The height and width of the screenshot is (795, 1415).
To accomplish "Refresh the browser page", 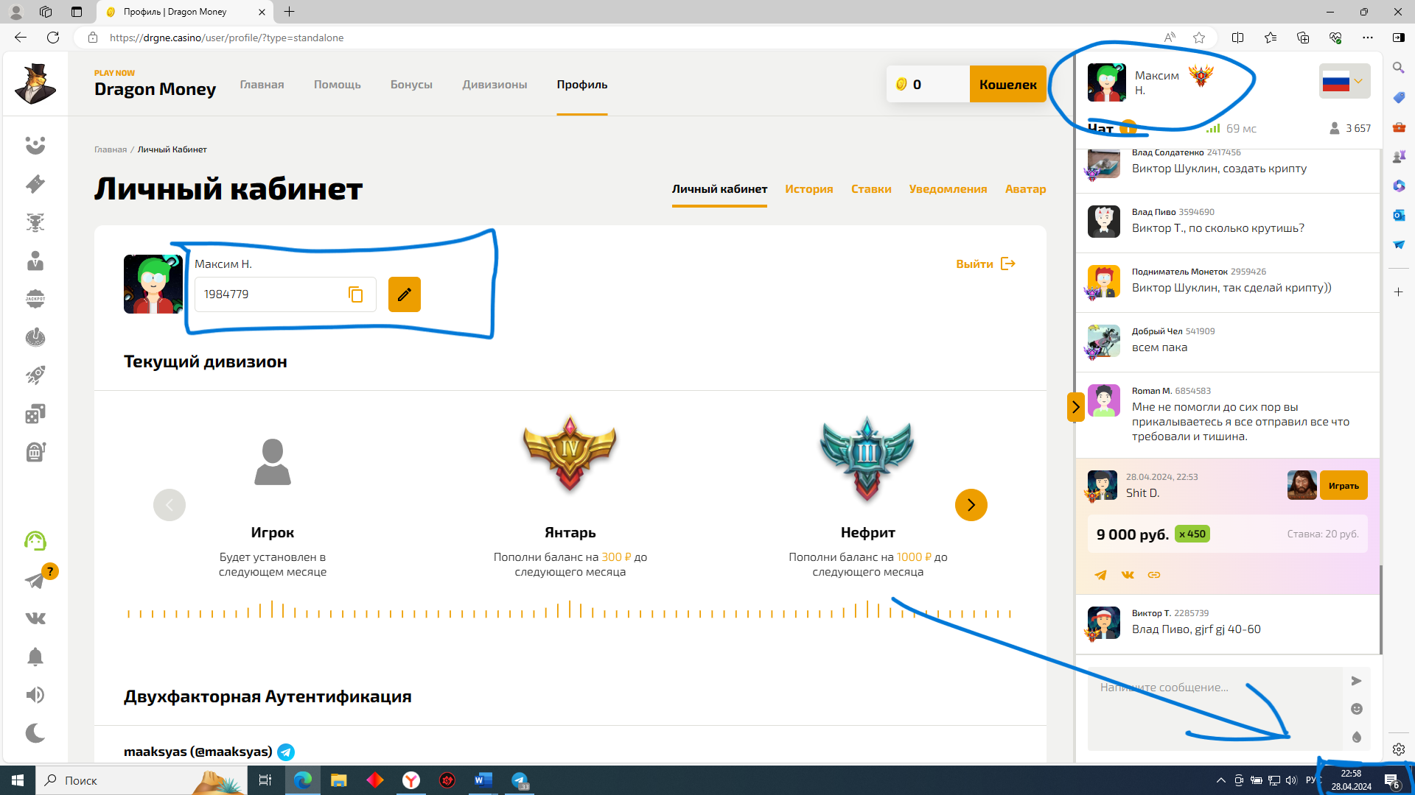I will [x=53, y=38].
